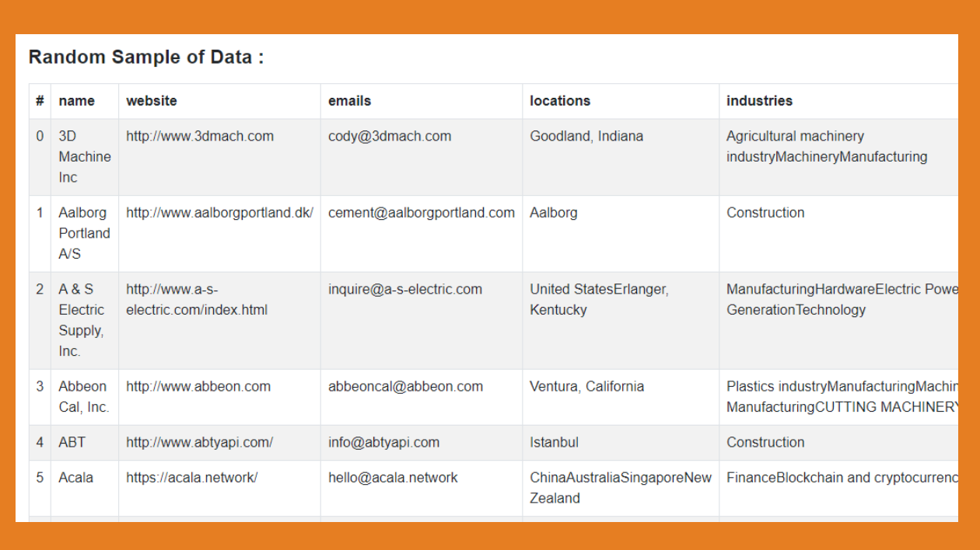The width and height of the screenshot is (980, 550).
Task: Click the emails column header
Action: pos(350,101)
